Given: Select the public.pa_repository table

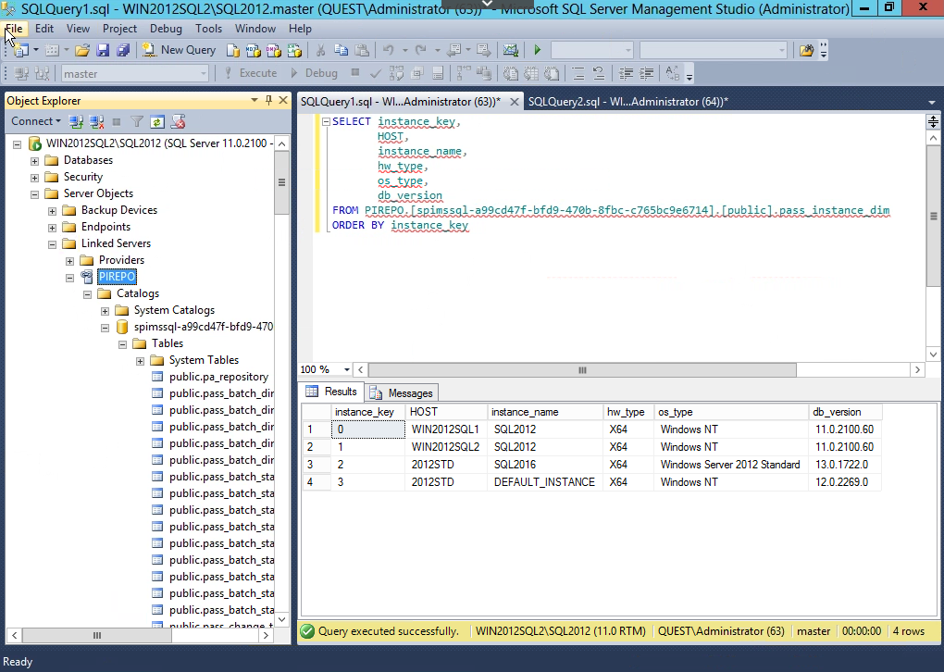Looking at the screenshot, I should pos(218,377).
